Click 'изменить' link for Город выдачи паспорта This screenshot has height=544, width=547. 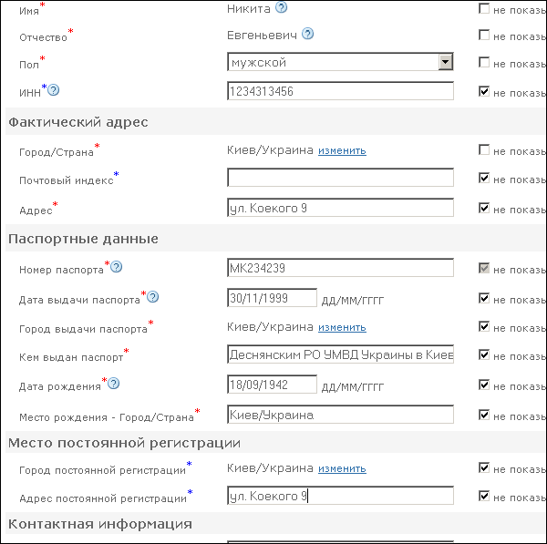click(342, 327)
